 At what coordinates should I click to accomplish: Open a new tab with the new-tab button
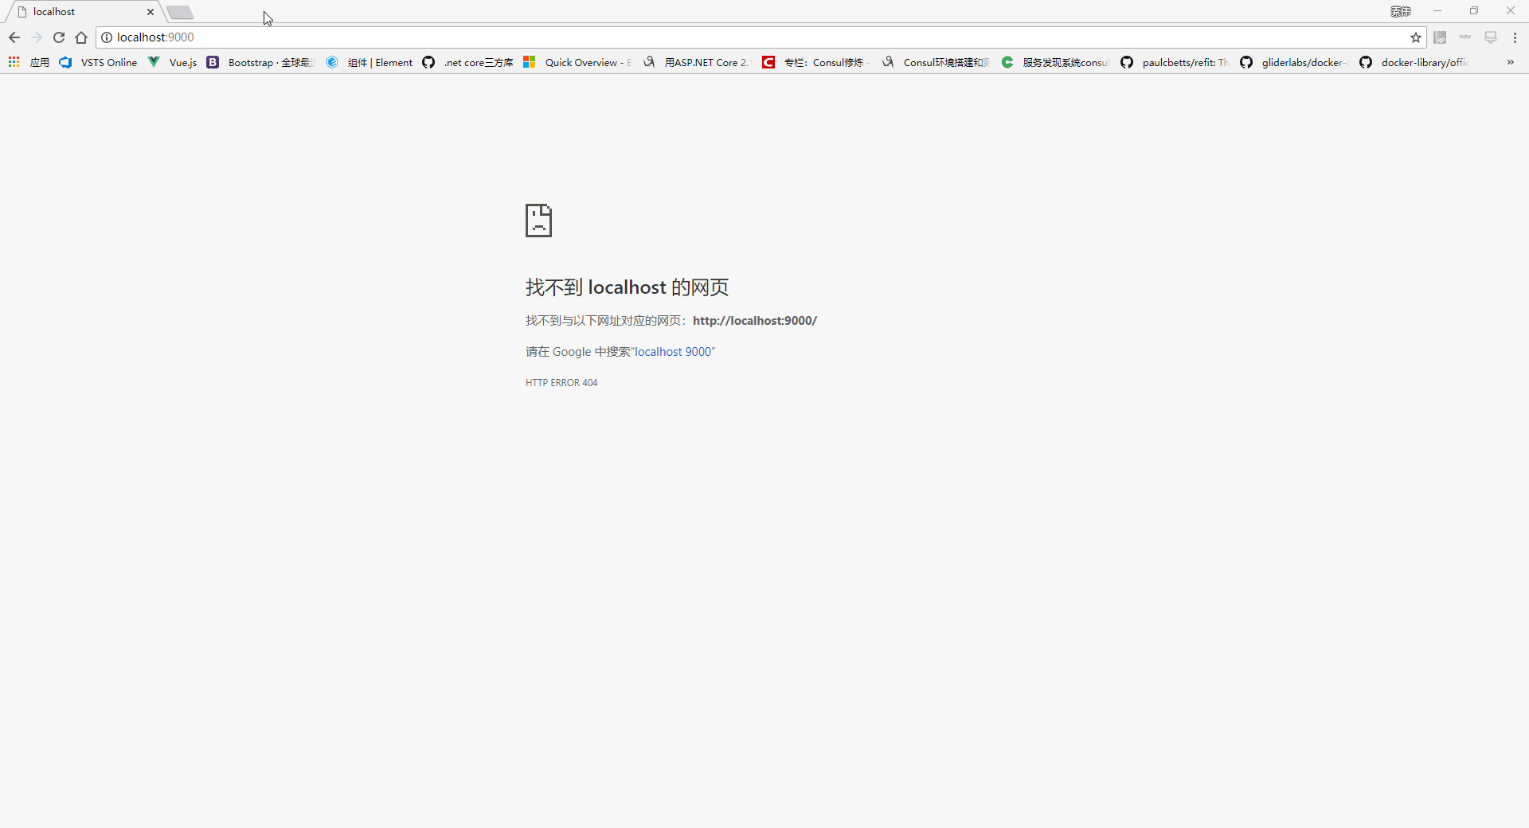tap(180, 13)
